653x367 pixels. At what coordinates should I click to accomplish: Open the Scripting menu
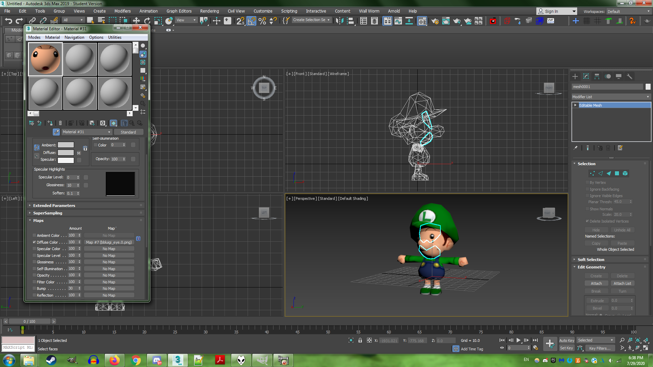(x=289, y=11)
